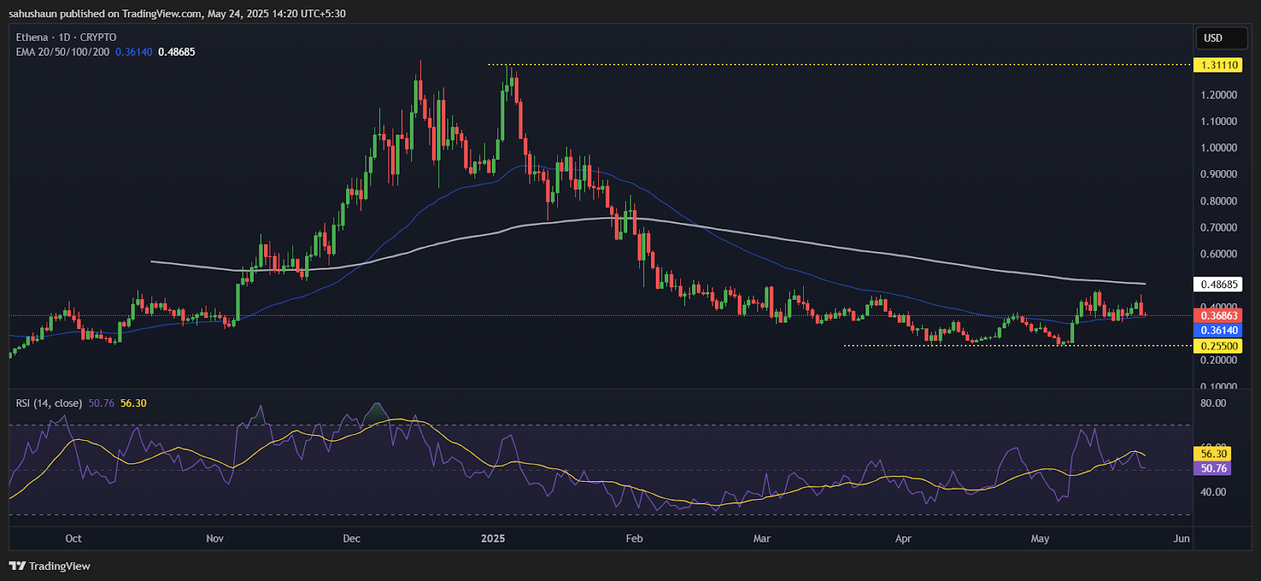Click the Ethena 1D CRYPTO symbol title
The image size is (1261, 581).
click(x=66, y=37)
